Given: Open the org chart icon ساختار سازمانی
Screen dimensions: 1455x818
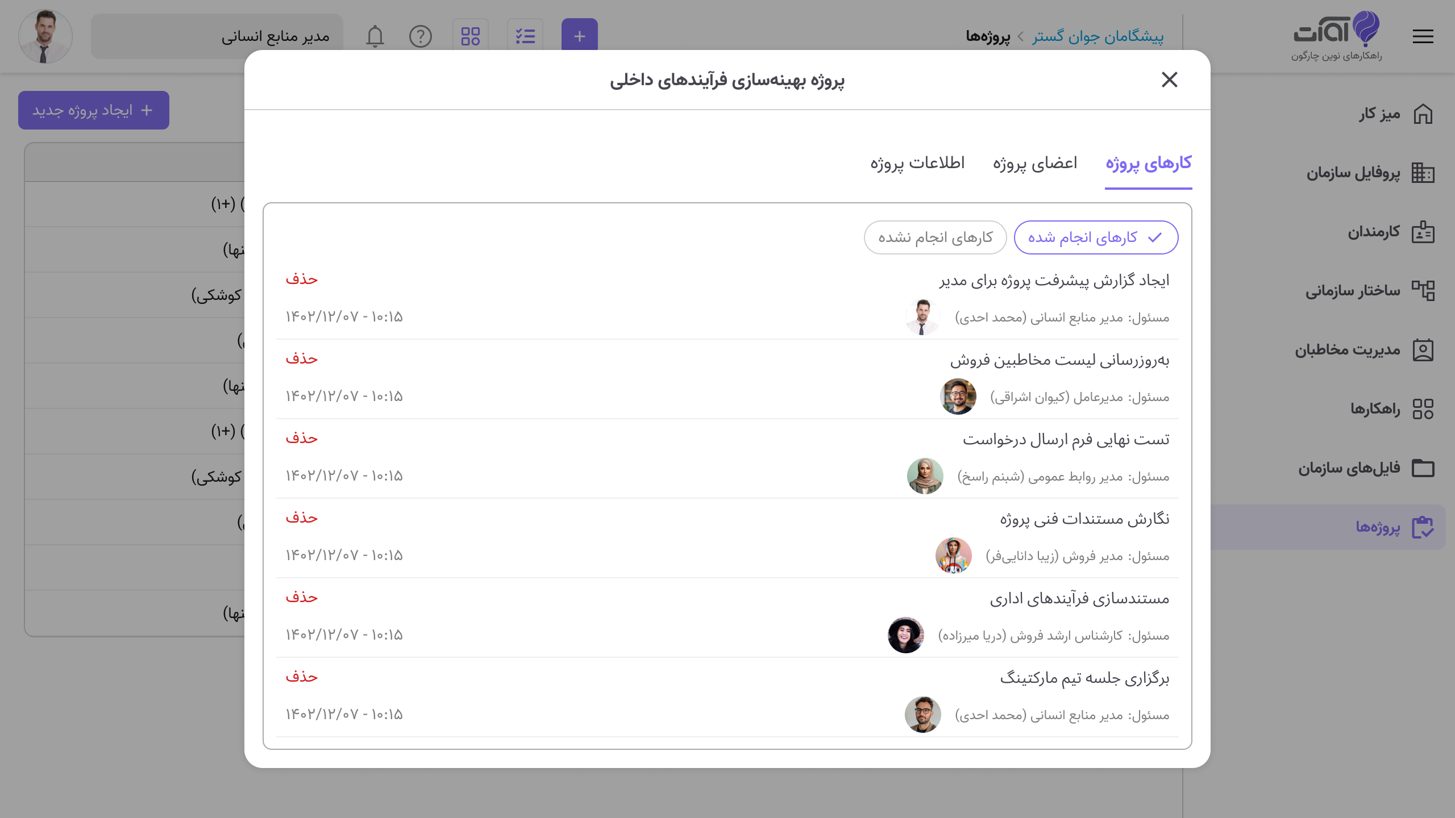Looking at the screenshot, I should point(1423,291).
